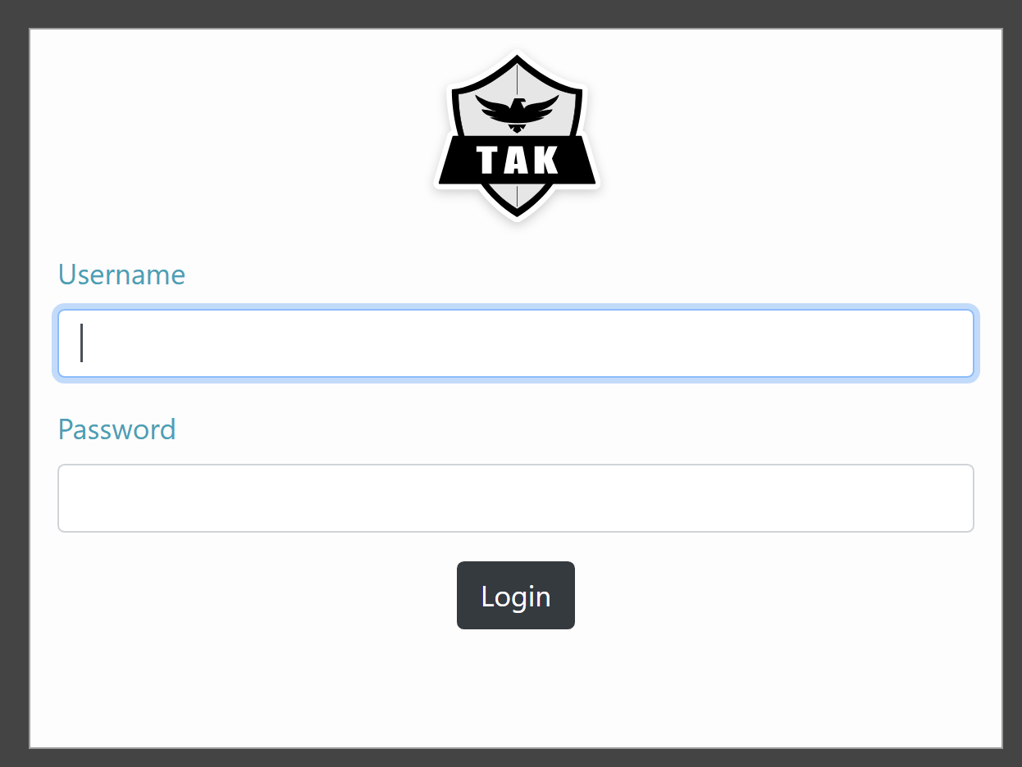Click the far right end of Username field
Viewport: 1022px width, 767px height.
pyautogui.click(x=960, y=343)
